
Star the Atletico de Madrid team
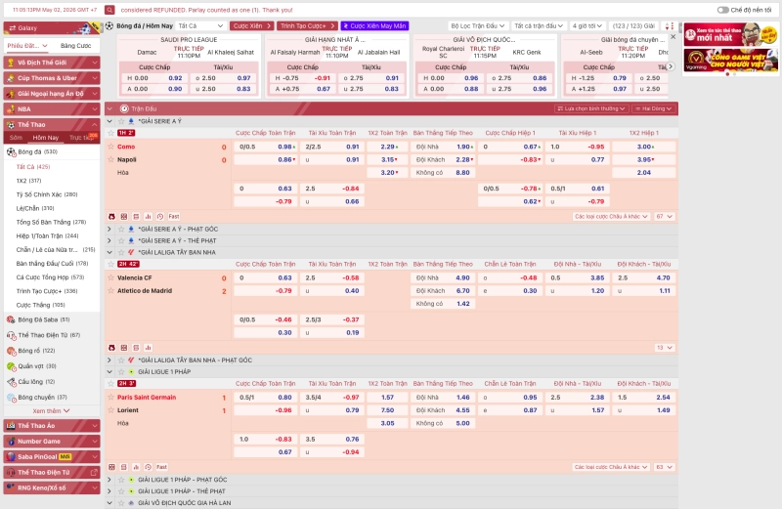click(x=111, y=290)
